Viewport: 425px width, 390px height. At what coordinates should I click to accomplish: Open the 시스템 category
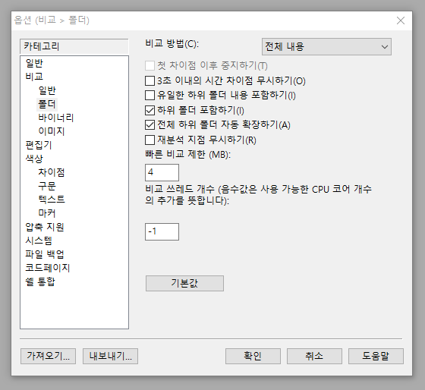click(39, 241)
